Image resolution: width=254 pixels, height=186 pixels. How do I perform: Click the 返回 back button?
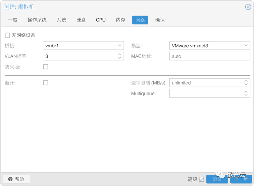[x=217, y=179]
